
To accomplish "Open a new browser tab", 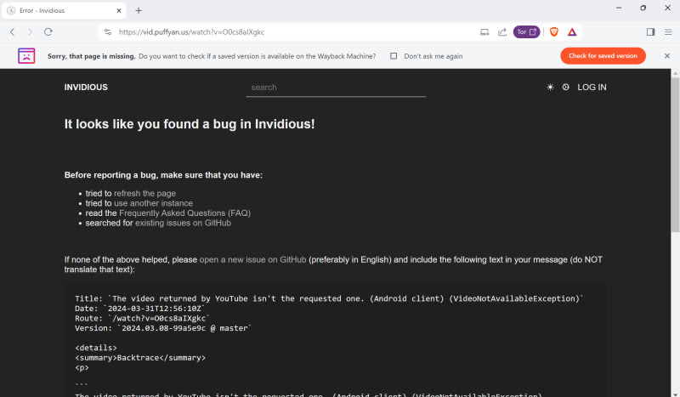I will 139,10.
